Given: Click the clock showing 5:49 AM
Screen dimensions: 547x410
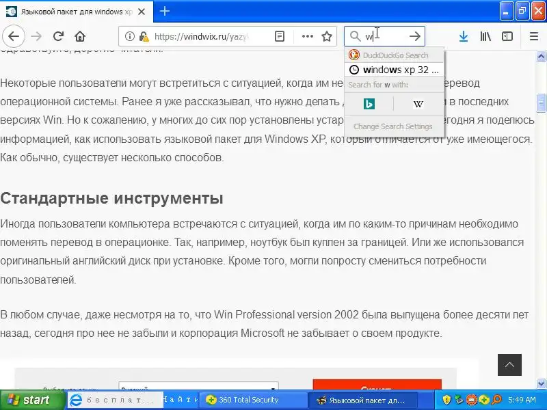Looking at the screenshot, I should (x=522, y=400).
